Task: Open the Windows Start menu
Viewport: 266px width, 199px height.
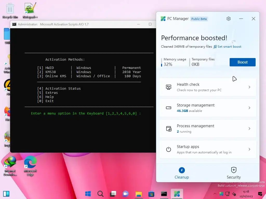Action: pyautogui.click(x=88, y=194)
